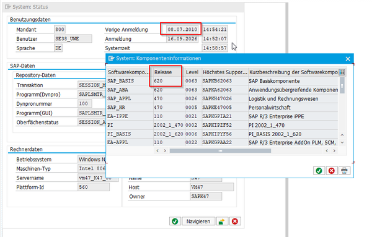Screen dimensions: 372x237
Task: Click the Maschinen-Typ field value
Action: [92, 168]
